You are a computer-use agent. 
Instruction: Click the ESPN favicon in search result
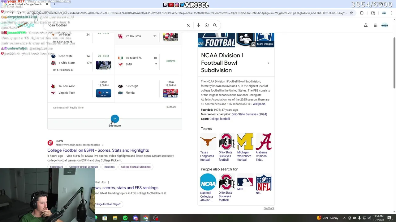pos(50,143)
